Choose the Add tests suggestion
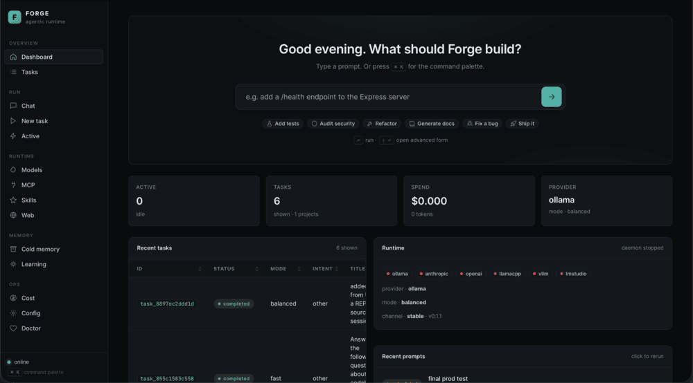 [283, 124]
